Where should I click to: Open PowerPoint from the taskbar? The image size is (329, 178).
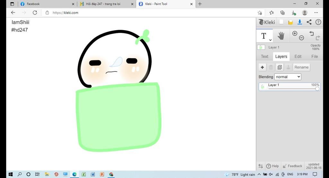(x=102, y=174)
